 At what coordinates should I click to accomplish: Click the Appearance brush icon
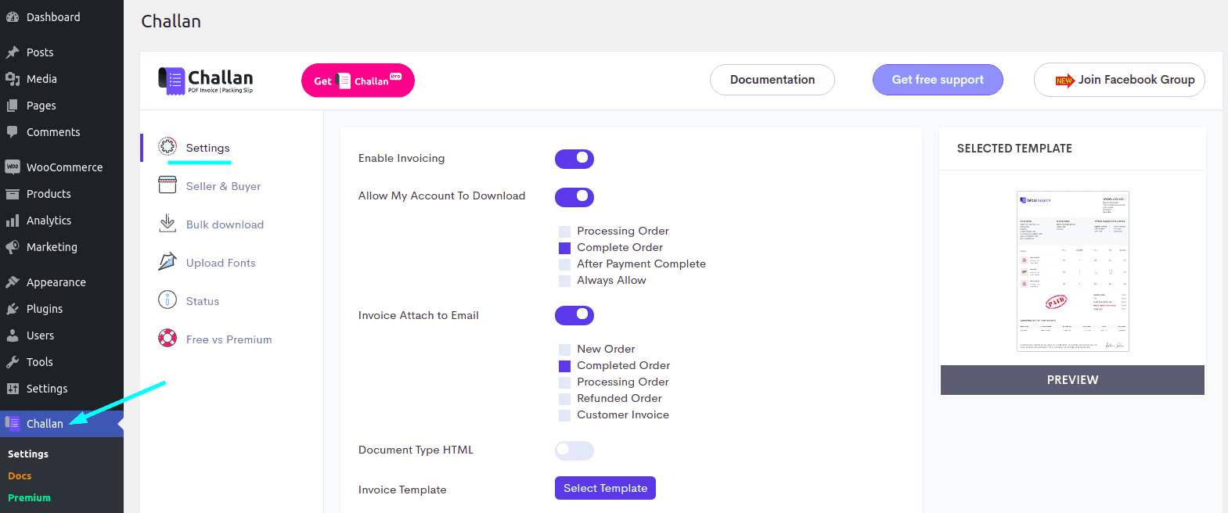[x=13, y=282]
